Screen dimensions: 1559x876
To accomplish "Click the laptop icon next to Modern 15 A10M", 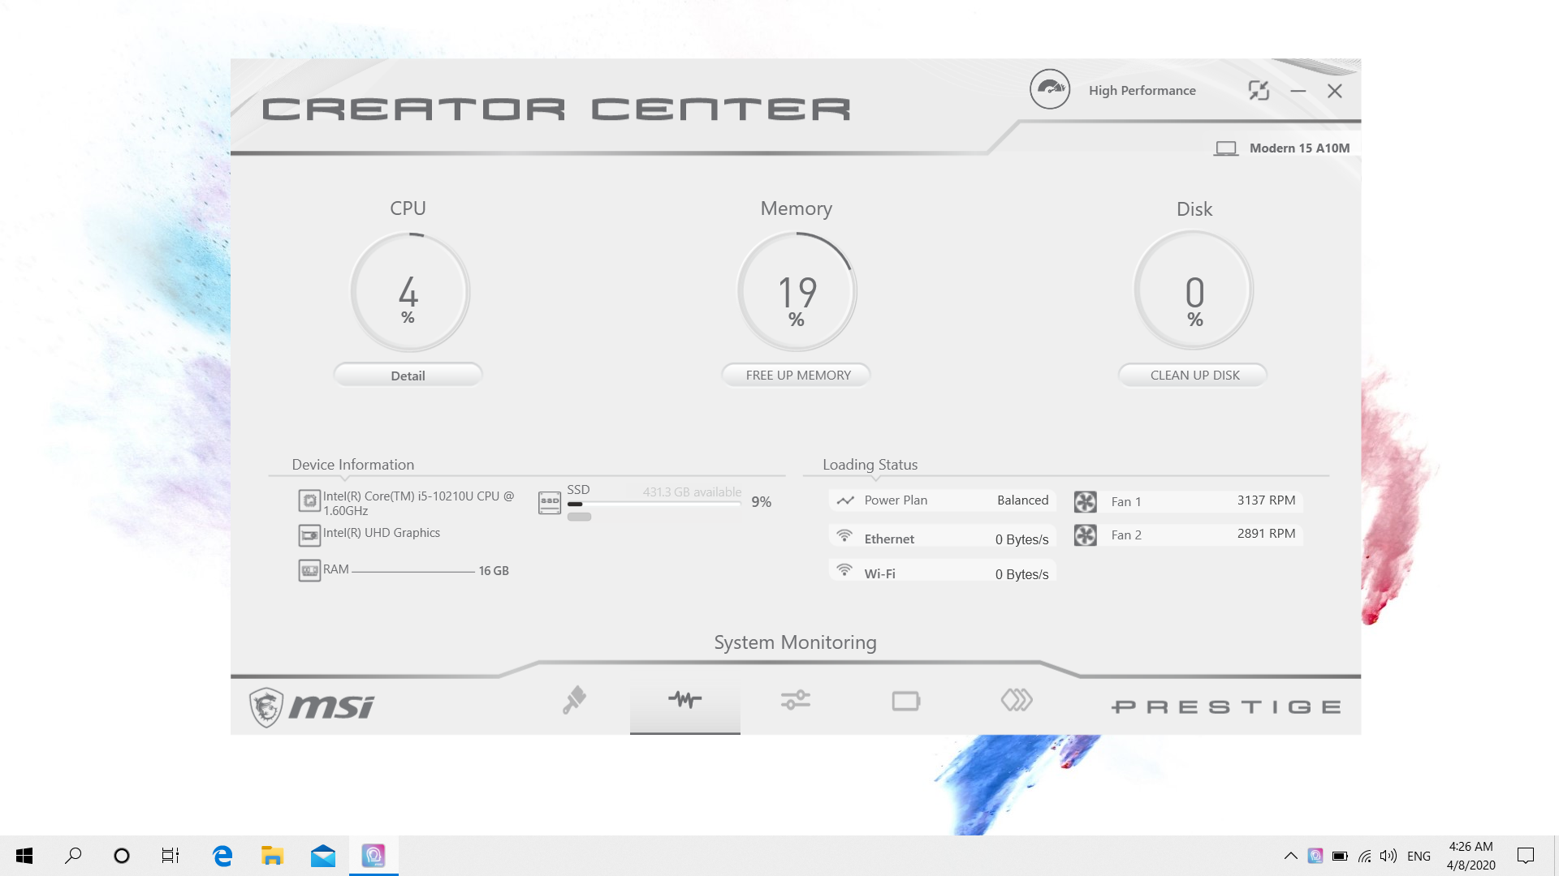I will (x=1225, y=148).
